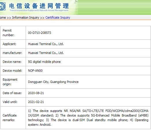
Task: Click the 'Device model:' label cell
Action: pos(13,71)
